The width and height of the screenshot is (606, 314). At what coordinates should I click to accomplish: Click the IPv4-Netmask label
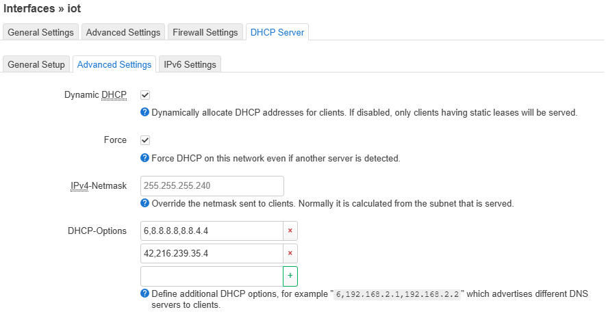99,186
